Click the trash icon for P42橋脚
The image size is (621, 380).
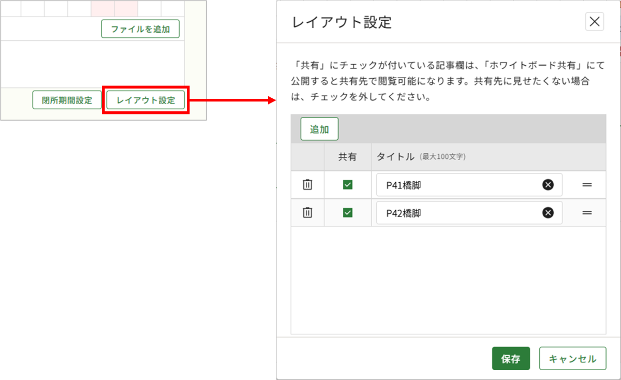coord(307,213)
